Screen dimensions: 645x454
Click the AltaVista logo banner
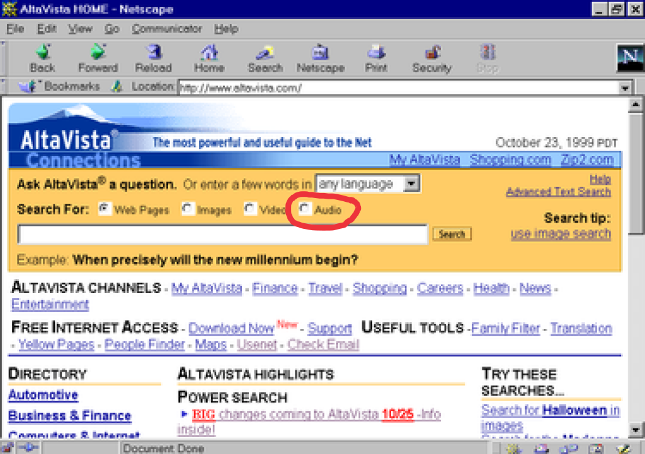pos(65,135)
